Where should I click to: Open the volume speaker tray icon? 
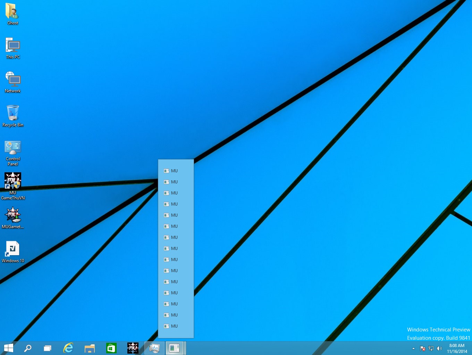tap(439, 348)
